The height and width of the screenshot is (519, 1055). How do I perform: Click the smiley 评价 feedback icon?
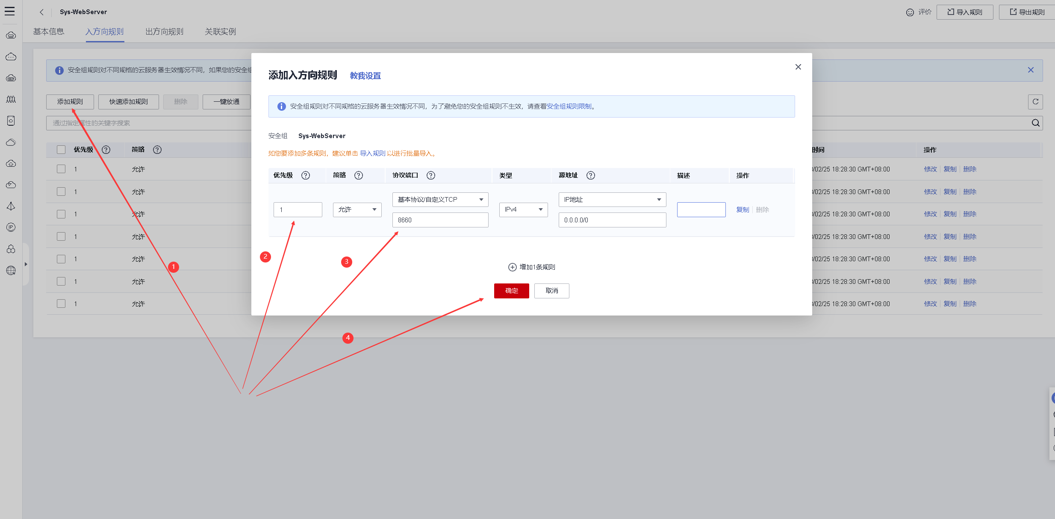(x=910, y=12)
